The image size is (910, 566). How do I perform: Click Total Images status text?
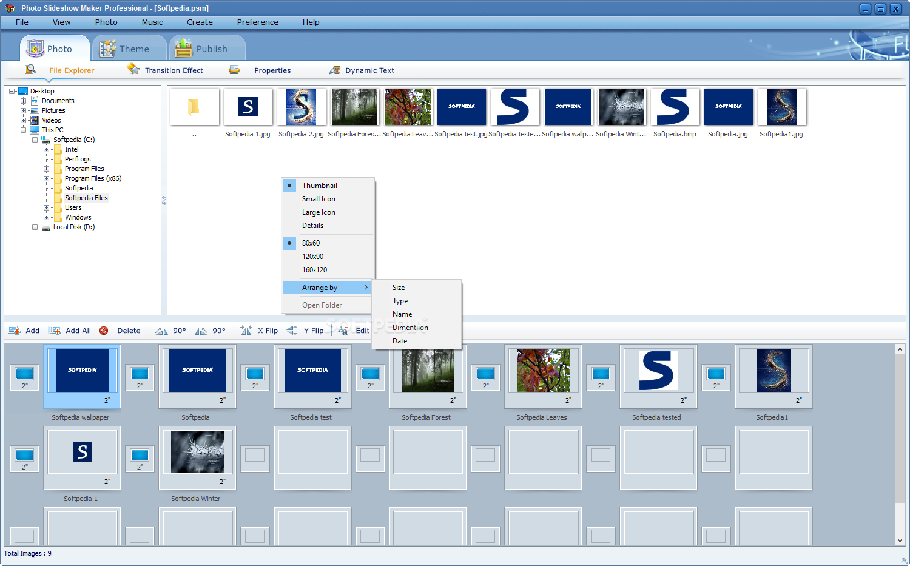pyautogui.click(x=28, y=553)
